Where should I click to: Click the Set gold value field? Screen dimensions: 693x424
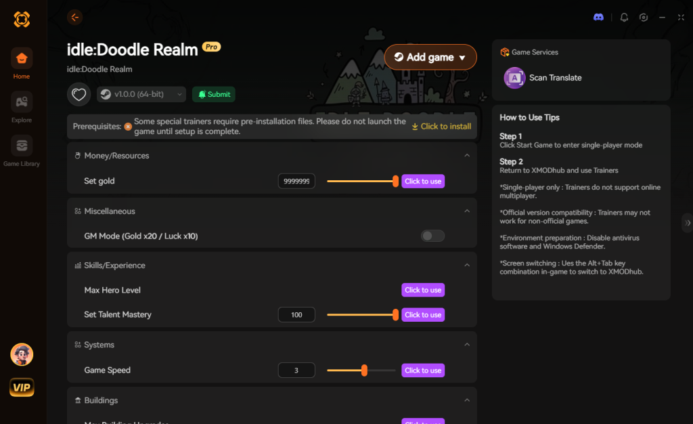pos(296,182)
